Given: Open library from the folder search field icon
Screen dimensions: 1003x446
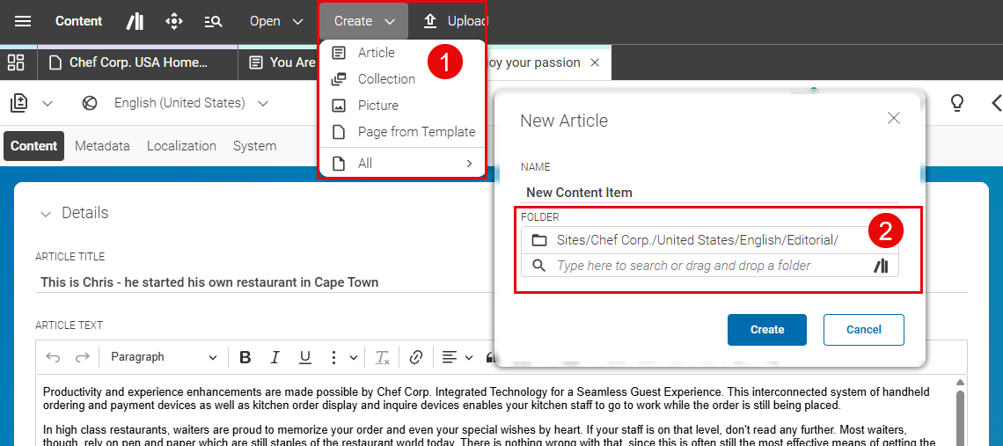Looking at the screenshot, I should 882,266.
